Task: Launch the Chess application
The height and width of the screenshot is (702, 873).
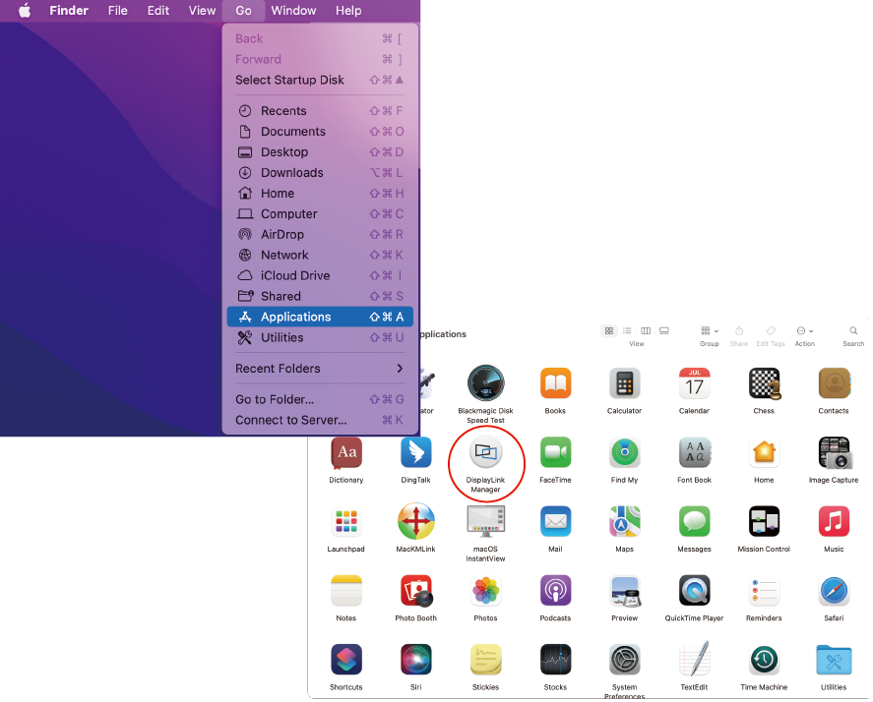Action: pos(764,382)
